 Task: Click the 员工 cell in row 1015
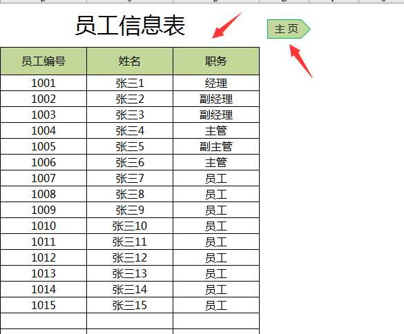click(x=216, y=305)
